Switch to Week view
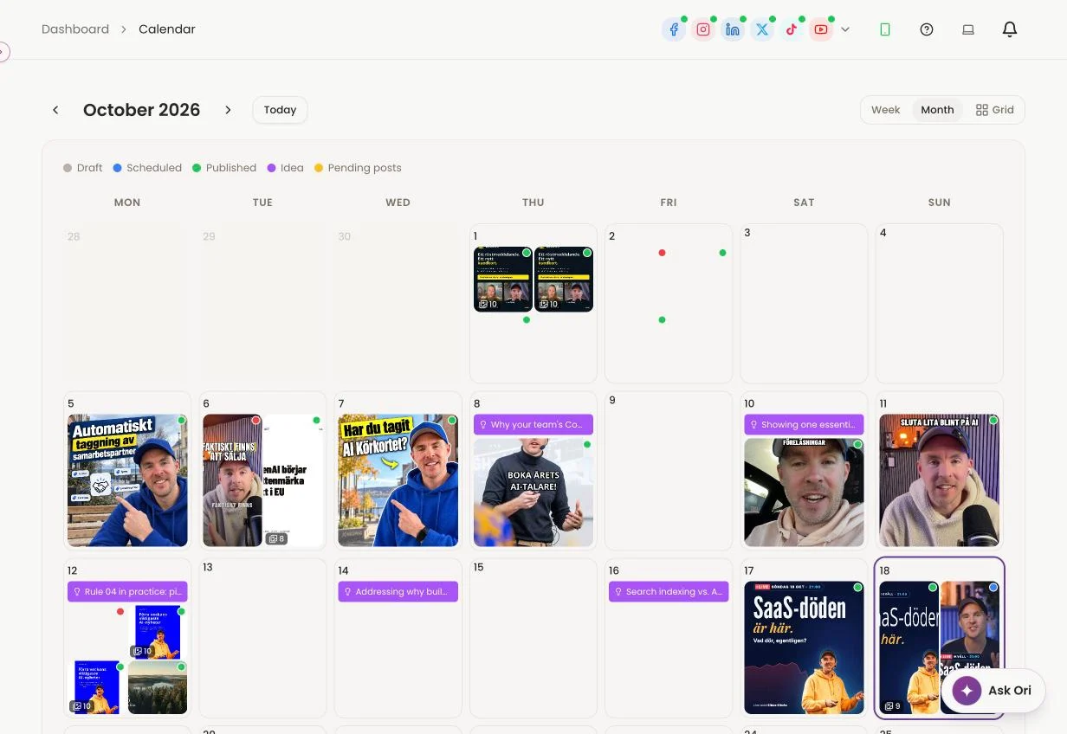The width and height of the screenshot is (1067, 734). [885, 110]
